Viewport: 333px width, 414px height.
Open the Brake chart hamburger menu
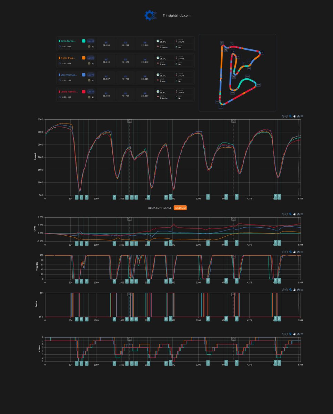click(x=302, y=290)
